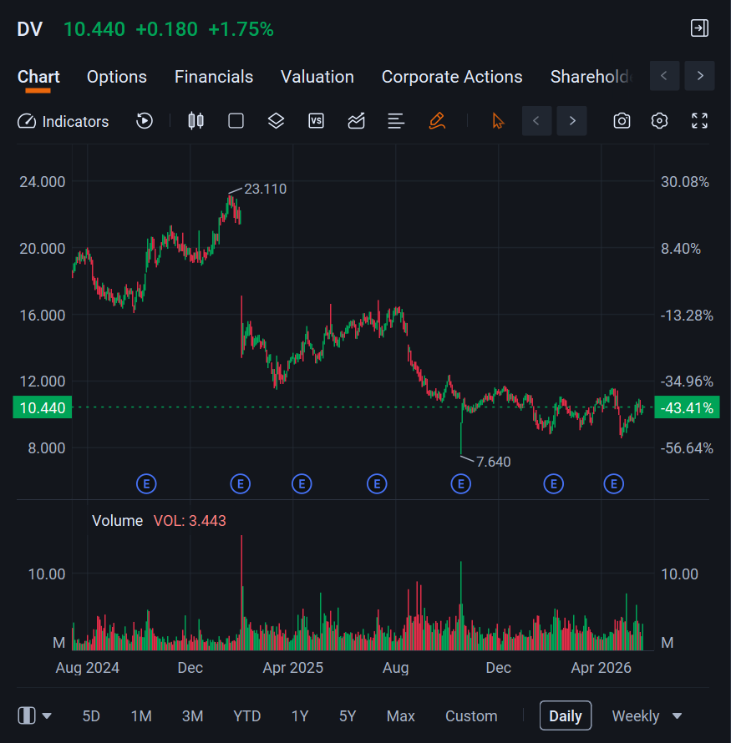Click the earnings E marker between Dec and Apr 2026
Viewport: 731px width, 743px height.
pyautogui.click(x=554, y=484)
